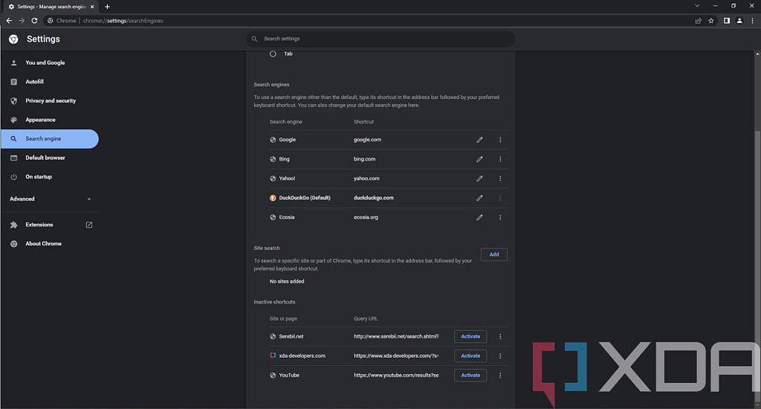This screenshot has height=409, width=761.
Task: Open more actions for Bing row
Action: click(500, 159)
